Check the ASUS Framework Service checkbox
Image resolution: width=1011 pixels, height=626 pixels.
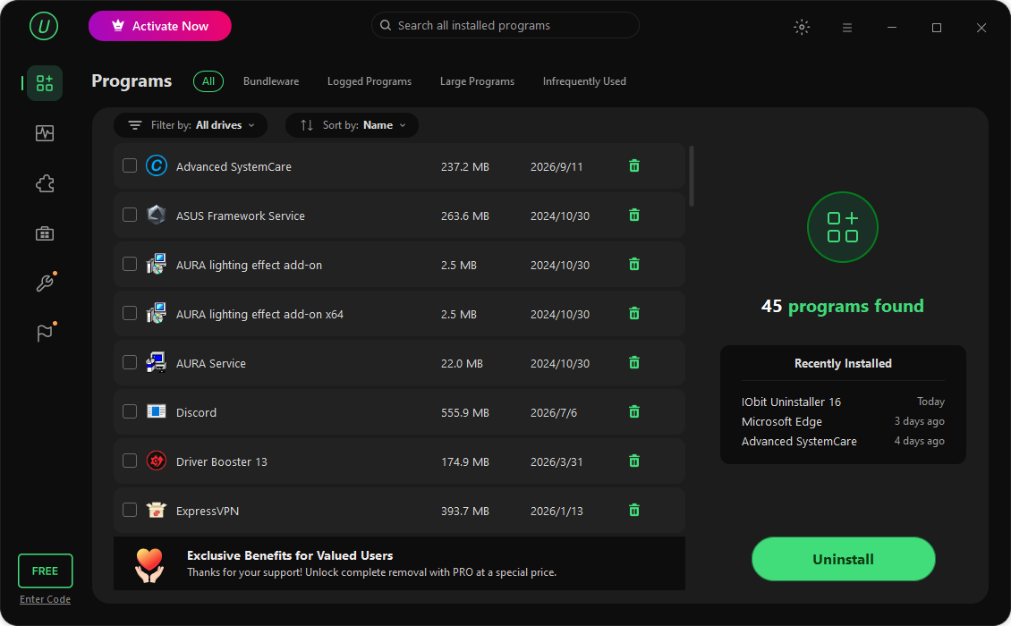pos(130,215)
